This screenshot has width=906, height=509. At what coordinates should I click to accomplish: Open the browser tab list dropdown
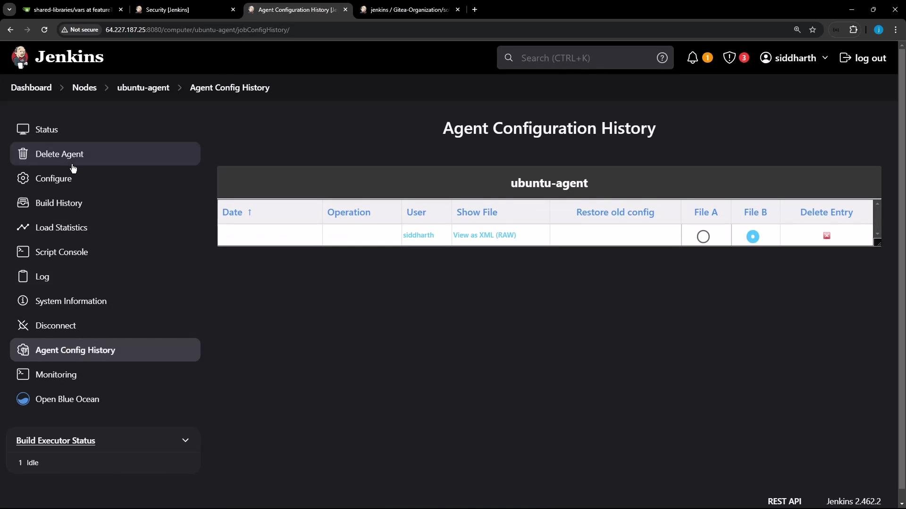pos(9,9)
